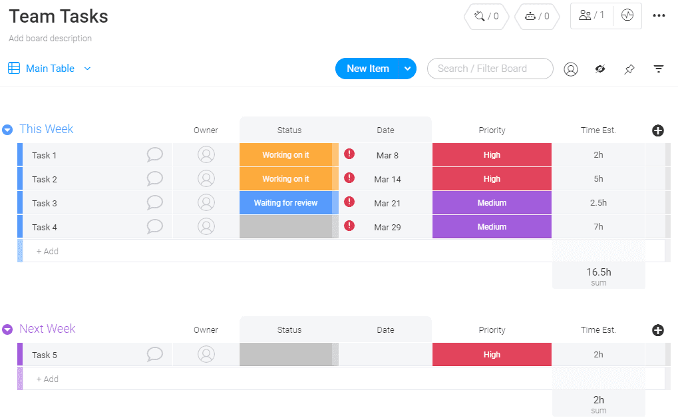Screen dimensions: 678x420
Task: Collapse the This Week group
Action: click(x=7, y=130)
